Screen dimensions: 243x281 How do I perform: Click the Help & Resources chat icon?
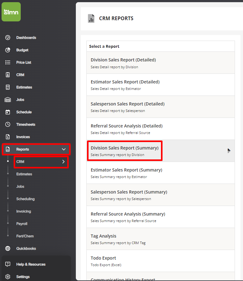point(8,264)
